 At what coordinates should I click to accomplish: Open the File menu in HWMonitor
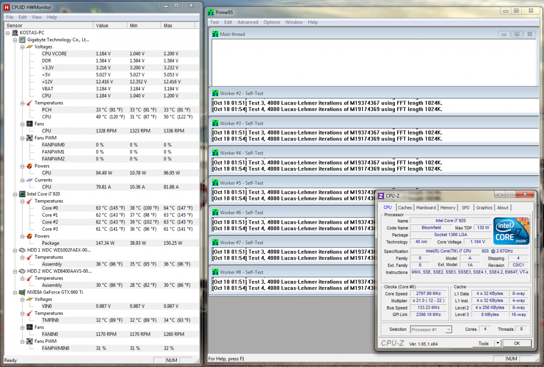coord(10,17)
